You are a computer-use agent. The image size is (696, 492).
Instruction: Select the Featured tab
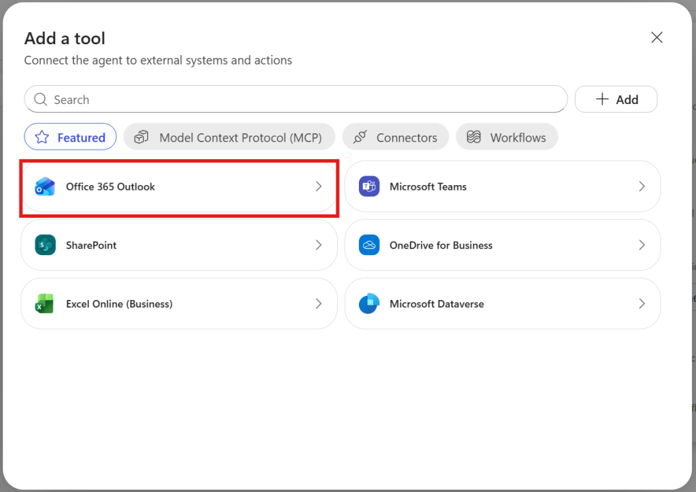coord(70,137)
